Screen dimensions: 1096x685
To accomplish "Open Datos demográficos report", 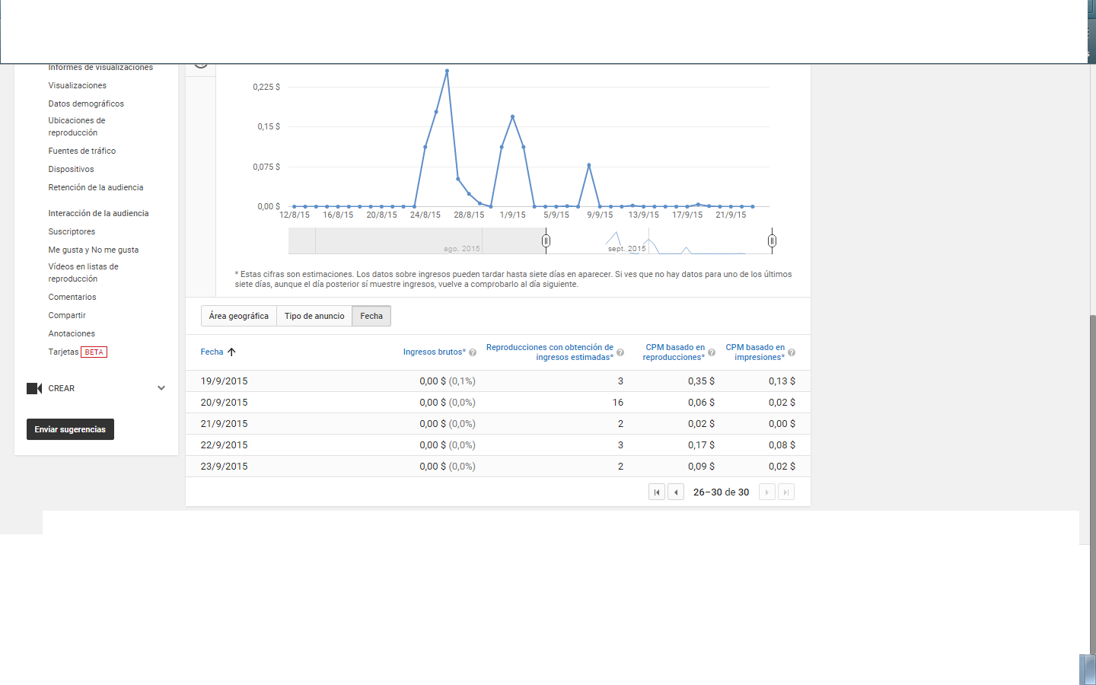I will (86, 104).
